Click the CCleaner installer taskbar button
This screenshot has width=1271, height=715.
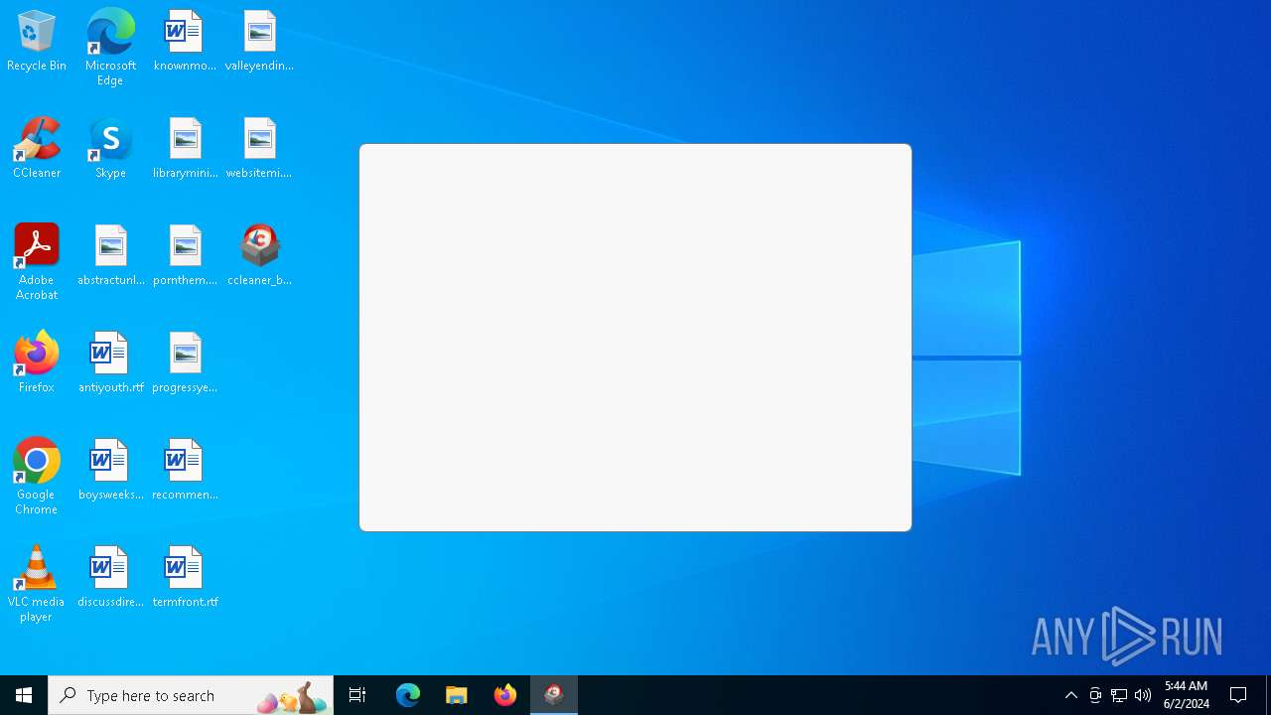pos(554,695)
